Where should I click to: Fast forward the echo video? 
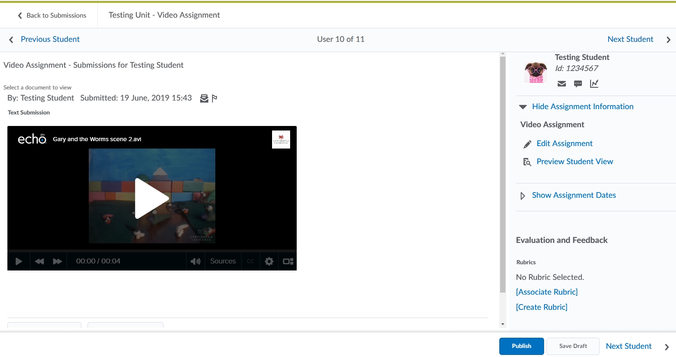coord(58,261)
